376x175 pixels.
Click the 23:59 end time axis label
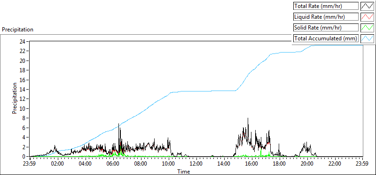362,164
